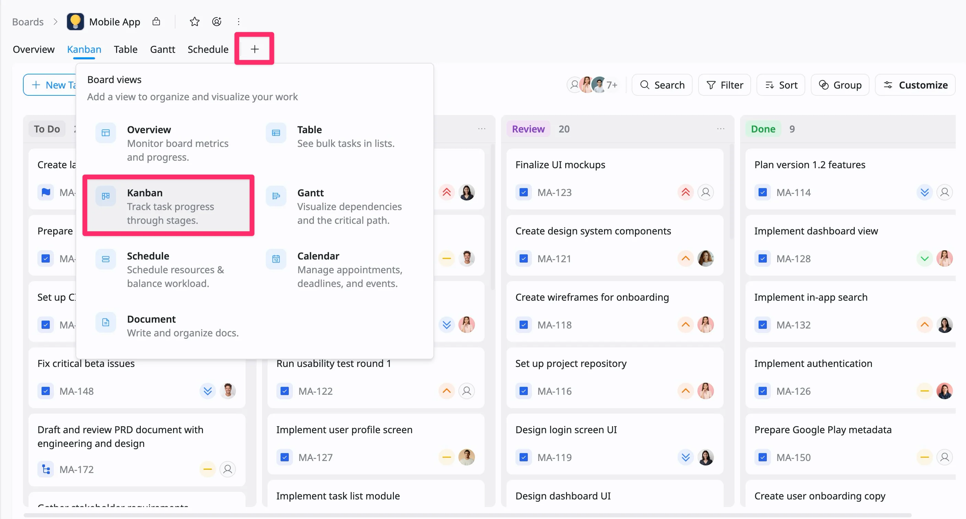Switch to the Kanban tab
This screenshot has height=519, width=966.
(84, 49)
